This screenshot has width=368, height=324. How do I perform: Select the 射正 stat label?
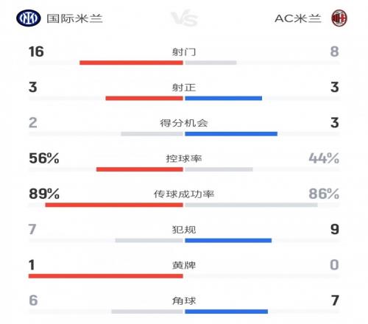[x=184, y=88]
